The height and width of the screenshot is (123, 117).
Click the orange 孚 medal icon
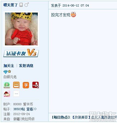click(x=26, y=85)
